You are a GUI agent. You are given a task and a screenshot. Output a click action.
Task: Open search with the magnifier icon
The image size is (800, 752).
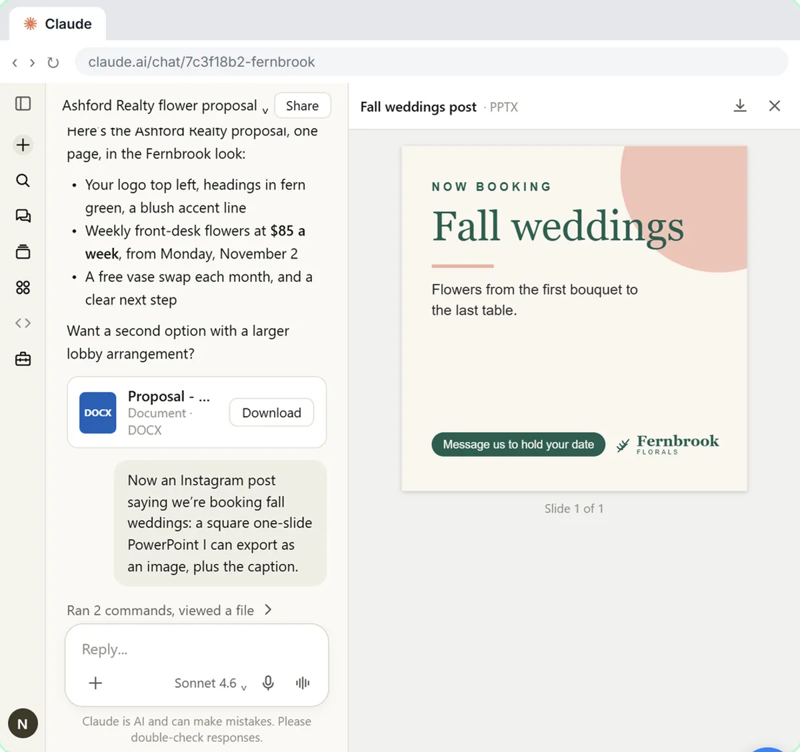pos(23,181)
